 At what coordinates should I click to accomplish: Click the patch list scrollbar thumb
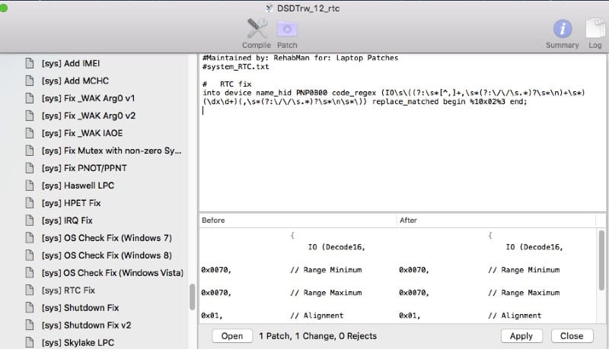tap(192, 297)
